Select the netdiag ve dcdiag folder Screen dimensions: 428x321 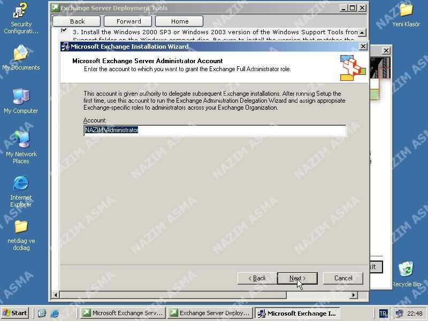pos(21,235)
